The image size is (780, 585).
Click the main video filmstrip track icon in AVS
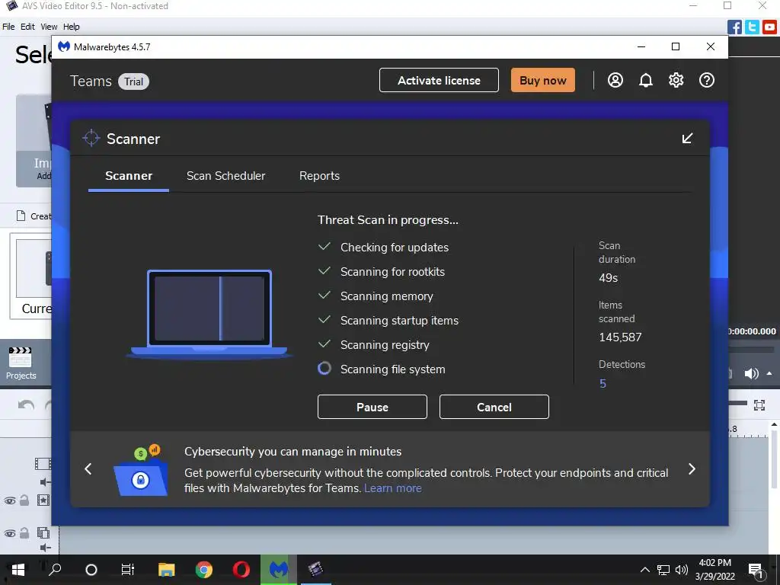[43, 464]
